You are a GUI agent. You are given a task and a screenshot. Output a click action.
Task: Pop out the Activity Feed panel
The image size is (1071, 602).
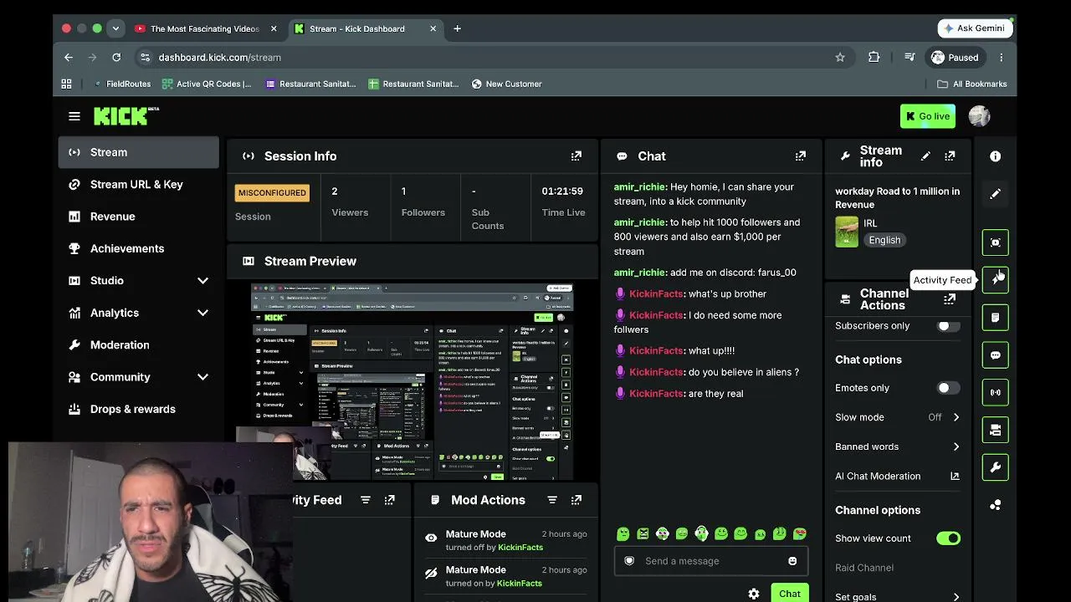point(390,500)
